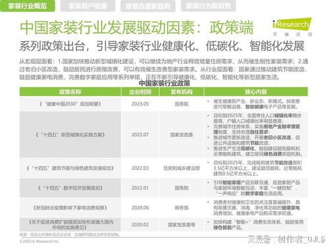Select policy 《"十四五"数字经济发展规划》
The height and width of the screenshot is (247, 329).
pos(70,188)
